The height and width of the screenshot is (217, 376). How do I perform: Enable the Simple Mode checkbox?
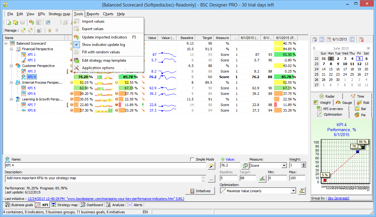[x=192, y=159]
